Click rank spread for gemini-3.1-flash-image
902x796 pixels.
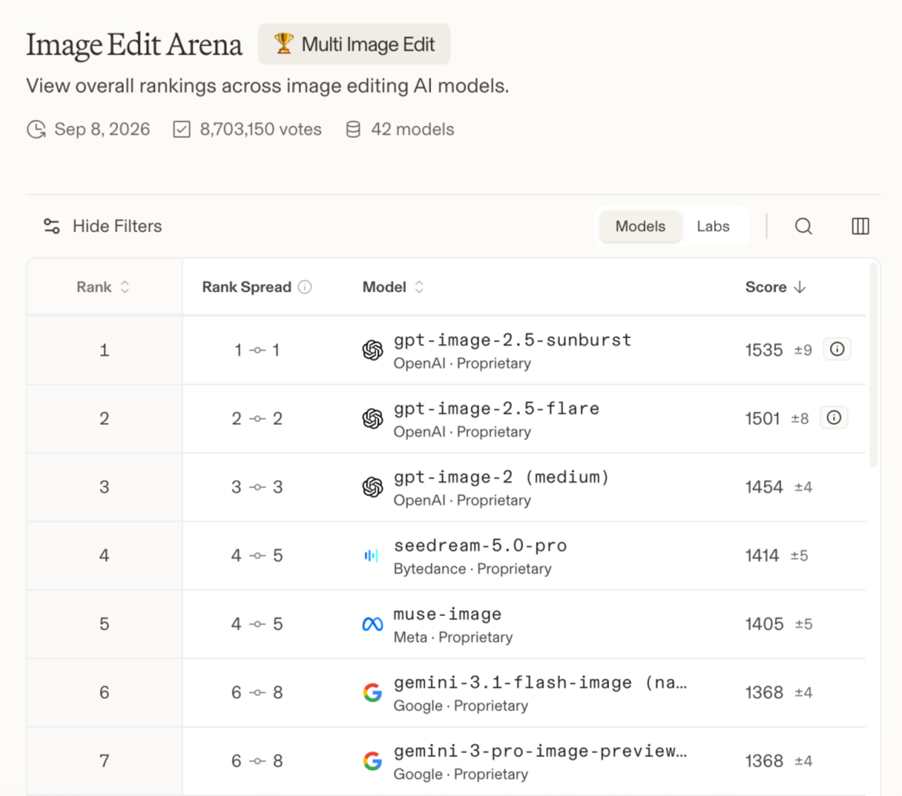coord(257,692)
